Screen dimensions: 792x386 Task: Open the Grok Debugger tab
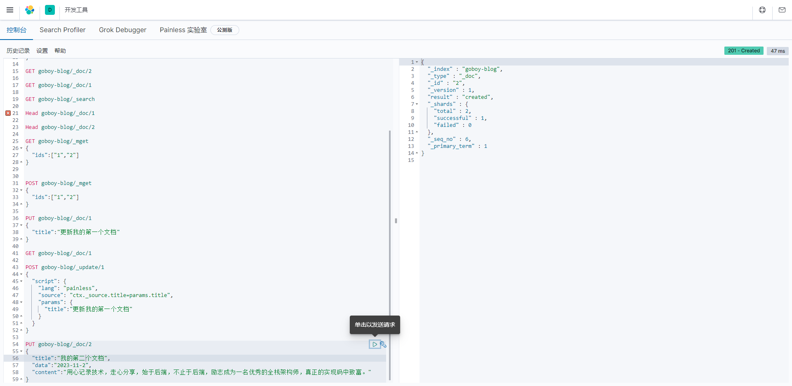click(x=123, y=30)
